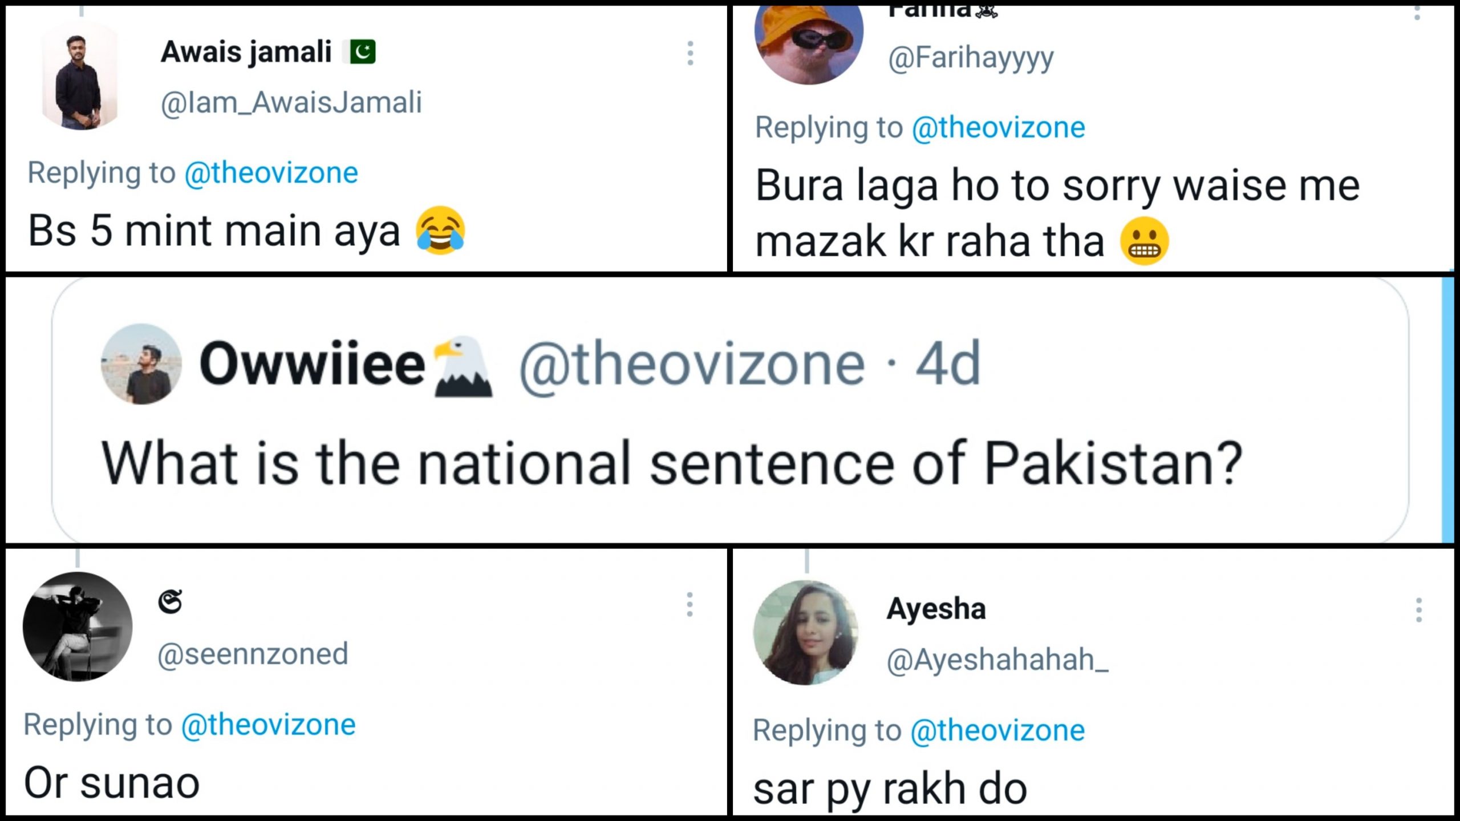Open @theovizone mention in Ayesha's reply
Screen dimensions: 1460x821
coord(997,730)
